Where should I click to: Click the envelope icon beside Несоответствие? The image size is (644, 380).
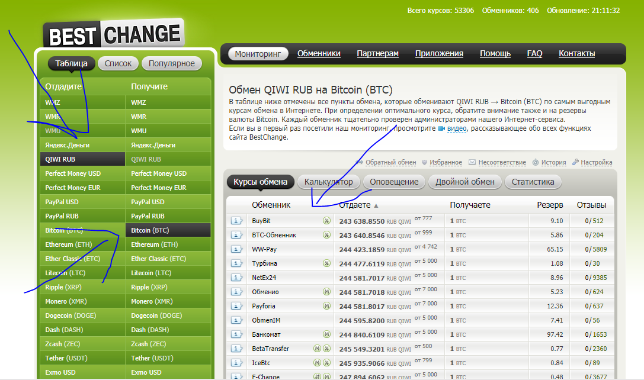(x=472, y=162)
